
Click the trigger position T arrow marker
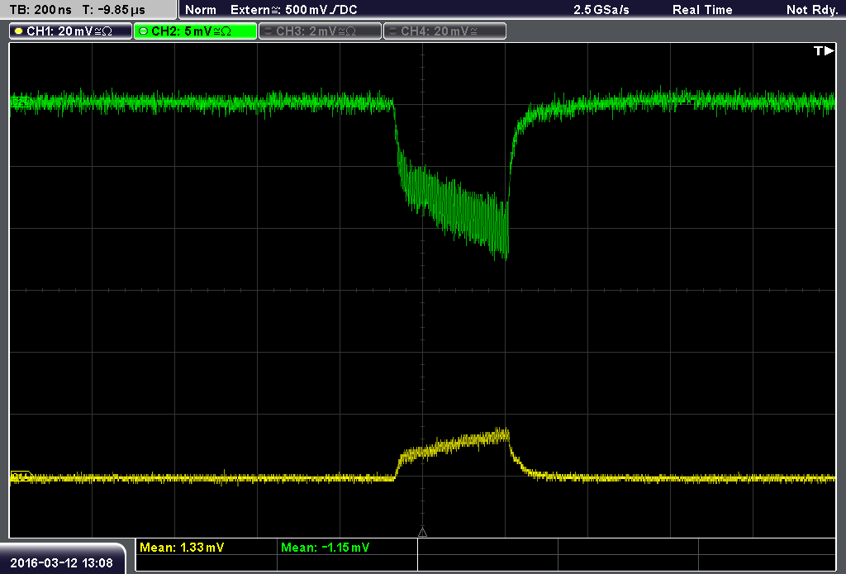[824, 50]
